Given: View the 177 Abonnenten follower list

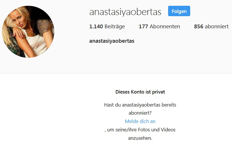Looking at the screenshot, I should click(159, 27).
